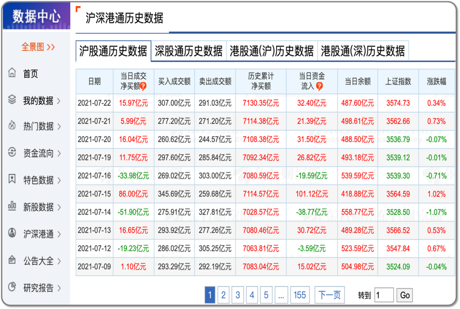
Task: Go to page 5 of results
Action: (266, 295)
